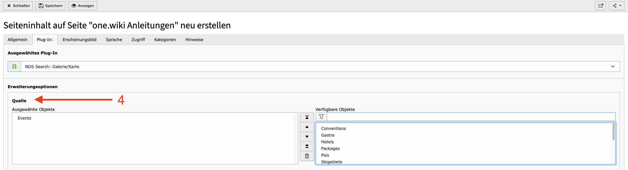628x170 pixels.
Task: Click the Anzeigen button
Action: 83,6
